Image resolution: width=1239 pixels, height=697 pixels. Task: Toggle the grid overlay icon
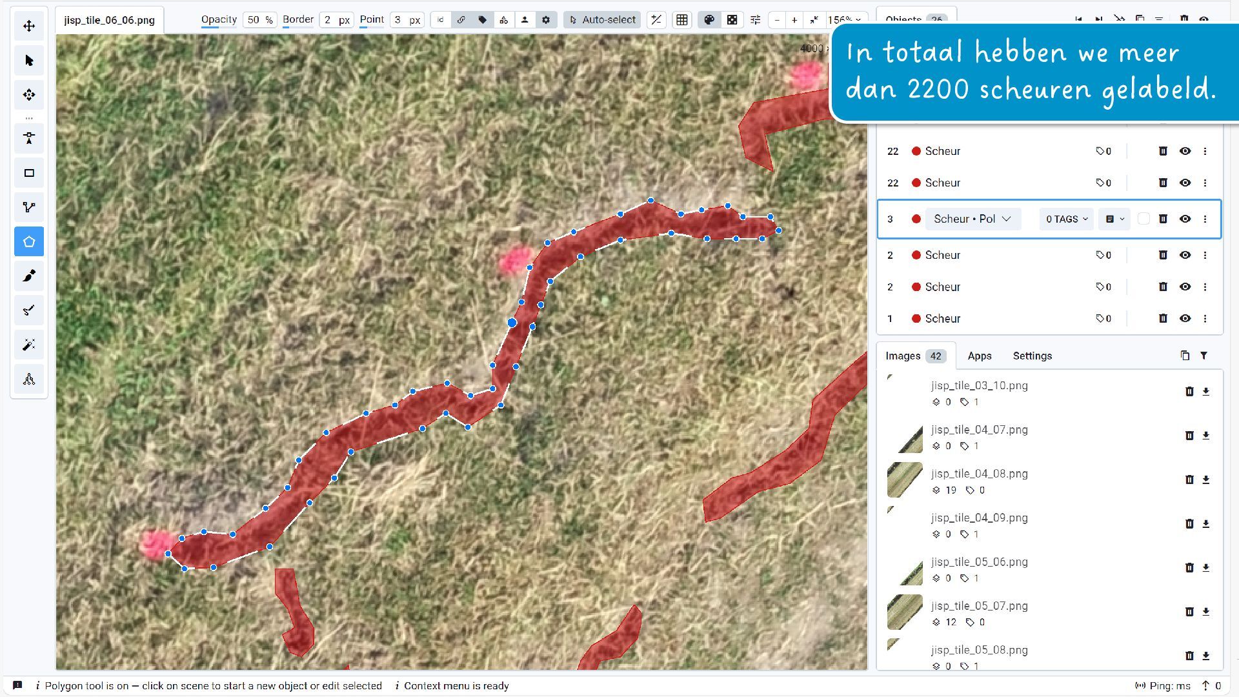point(682,20)
